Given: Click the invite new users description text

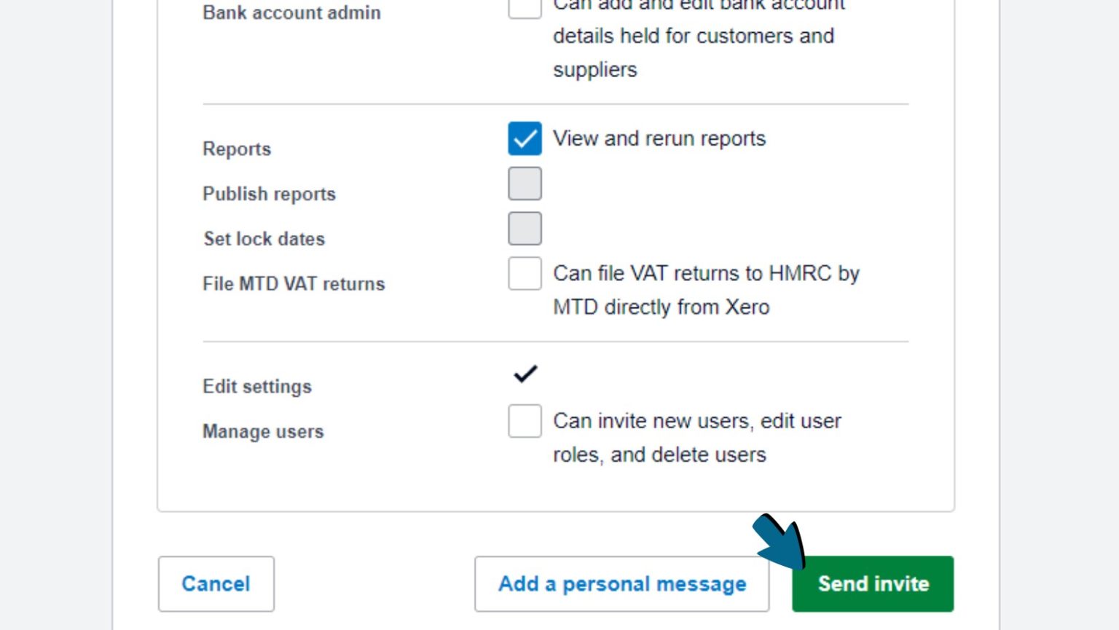Looking at the screenshot, I should [x=695, y=437].
